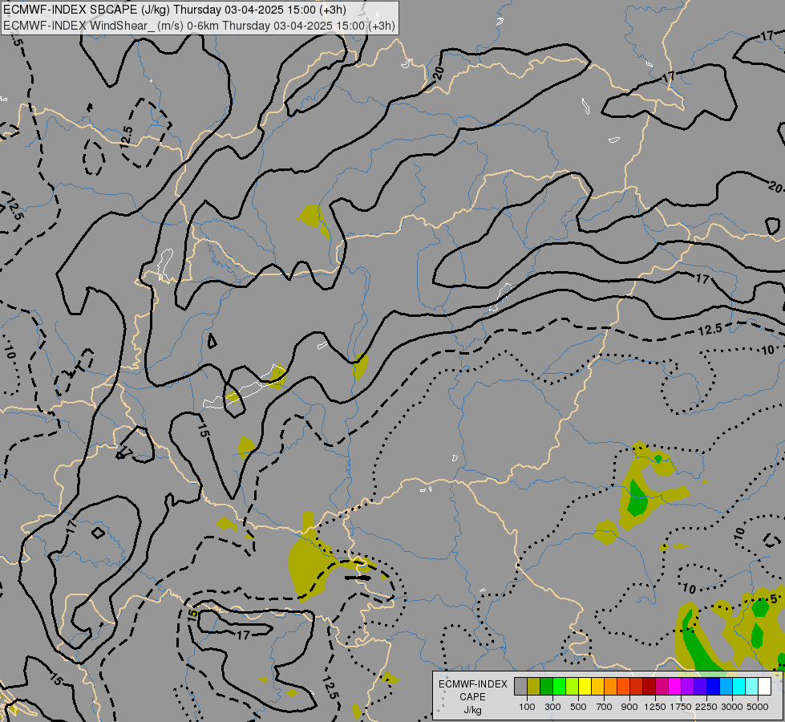
Task: Click the legend's ECMWF-INDEX label
Action: (x=472, y=684)
